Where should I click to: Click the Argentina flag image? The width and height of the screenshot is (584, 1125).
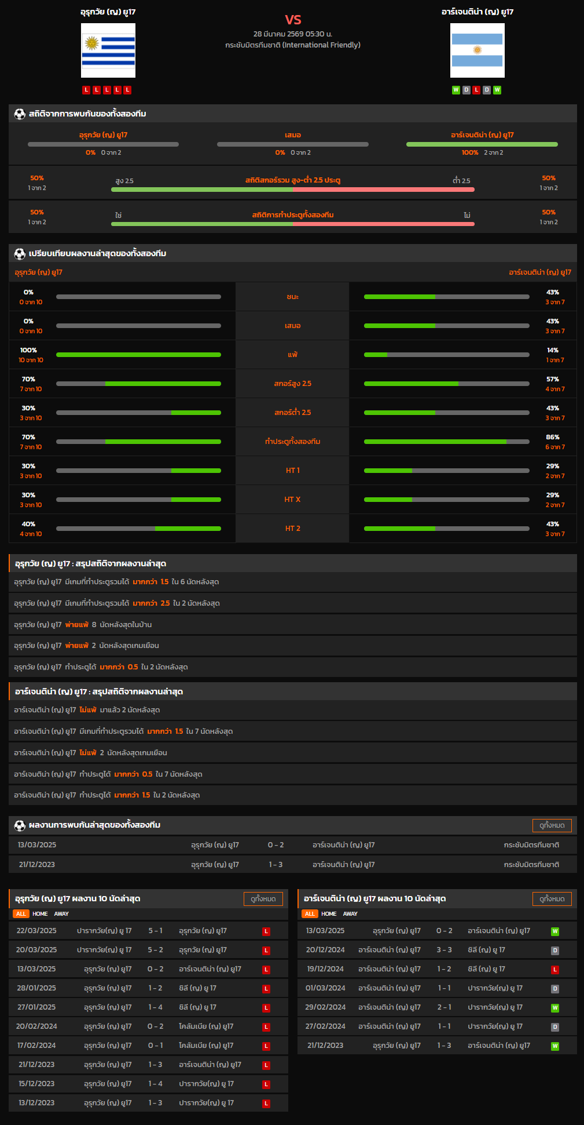[477, 50]
